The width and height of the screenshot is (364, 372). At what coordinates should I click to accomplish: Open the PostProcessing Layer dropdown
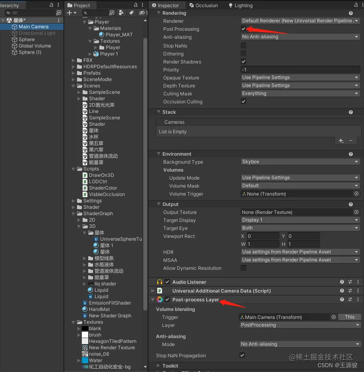[300, 325]
